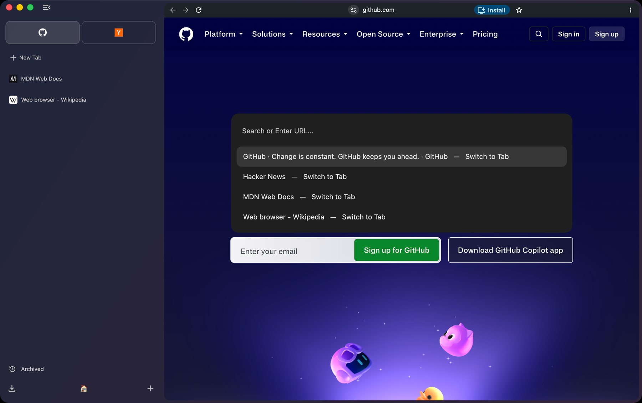Open site information icon beside github.com

point(353,10)
